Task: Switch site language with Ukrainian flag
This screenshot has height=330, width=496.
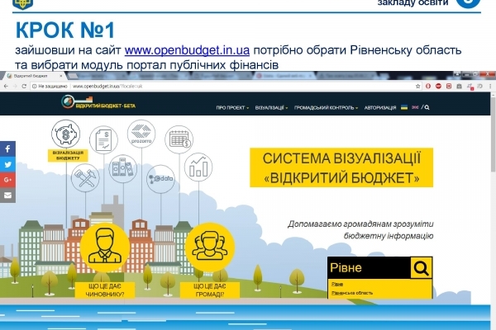Action: tap(404, 107)
